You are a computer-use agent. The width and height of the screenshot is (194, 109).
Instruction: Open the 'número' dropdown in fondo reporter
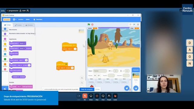click(x=16, y=77)
